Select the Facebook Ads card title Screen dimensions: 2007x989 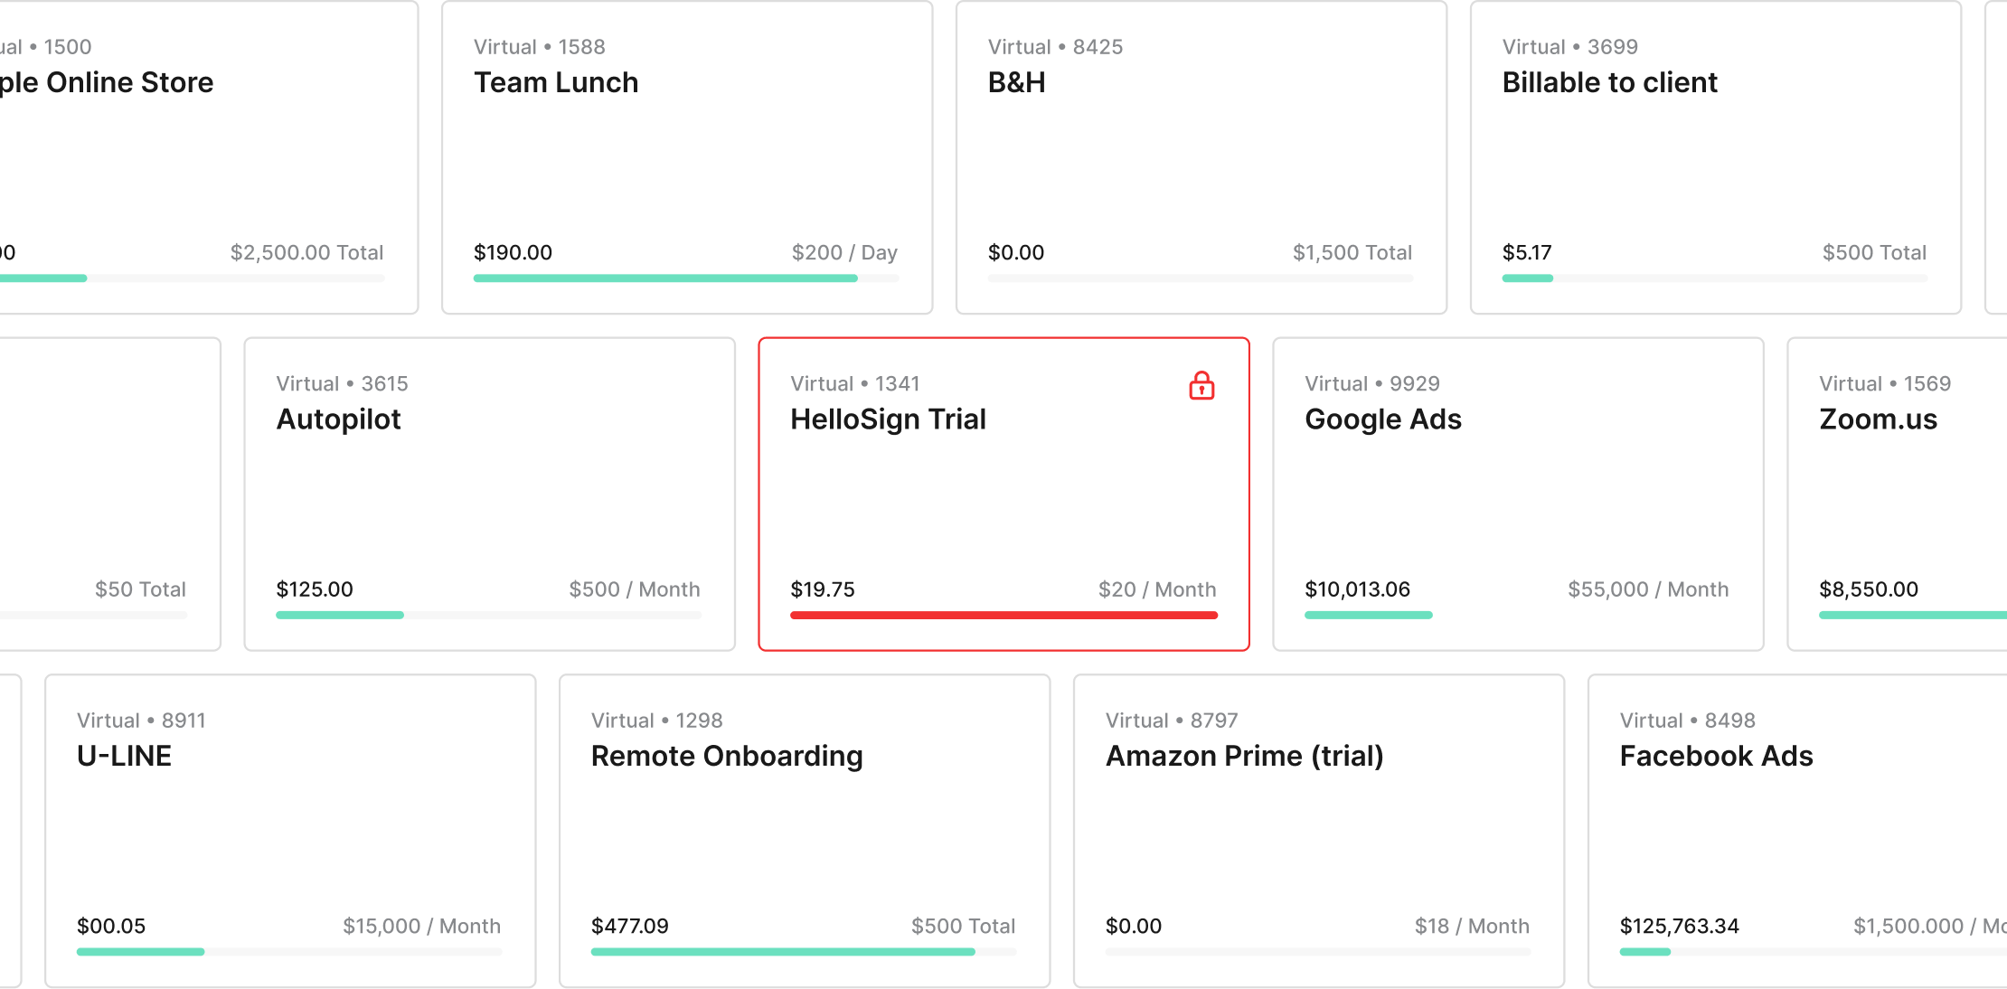1716,757
